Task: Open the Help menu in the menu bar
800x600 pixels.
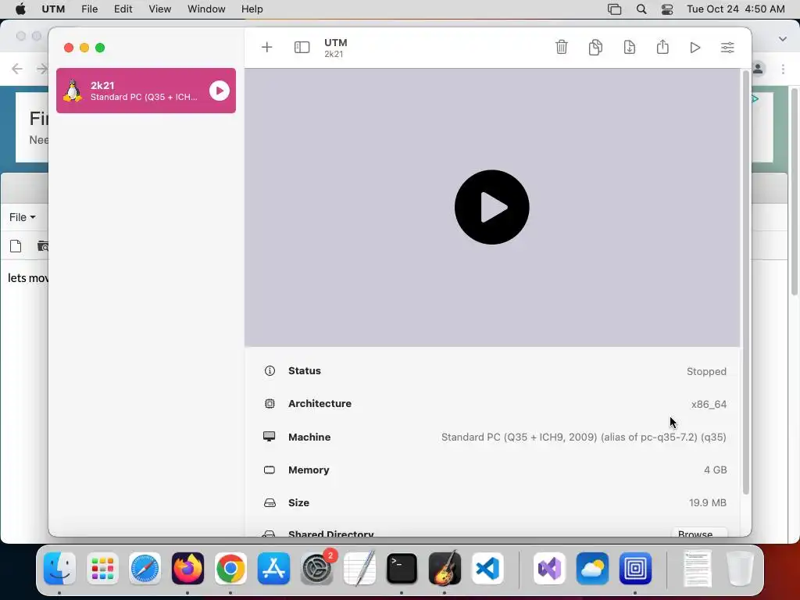Action: pos(252,9)
